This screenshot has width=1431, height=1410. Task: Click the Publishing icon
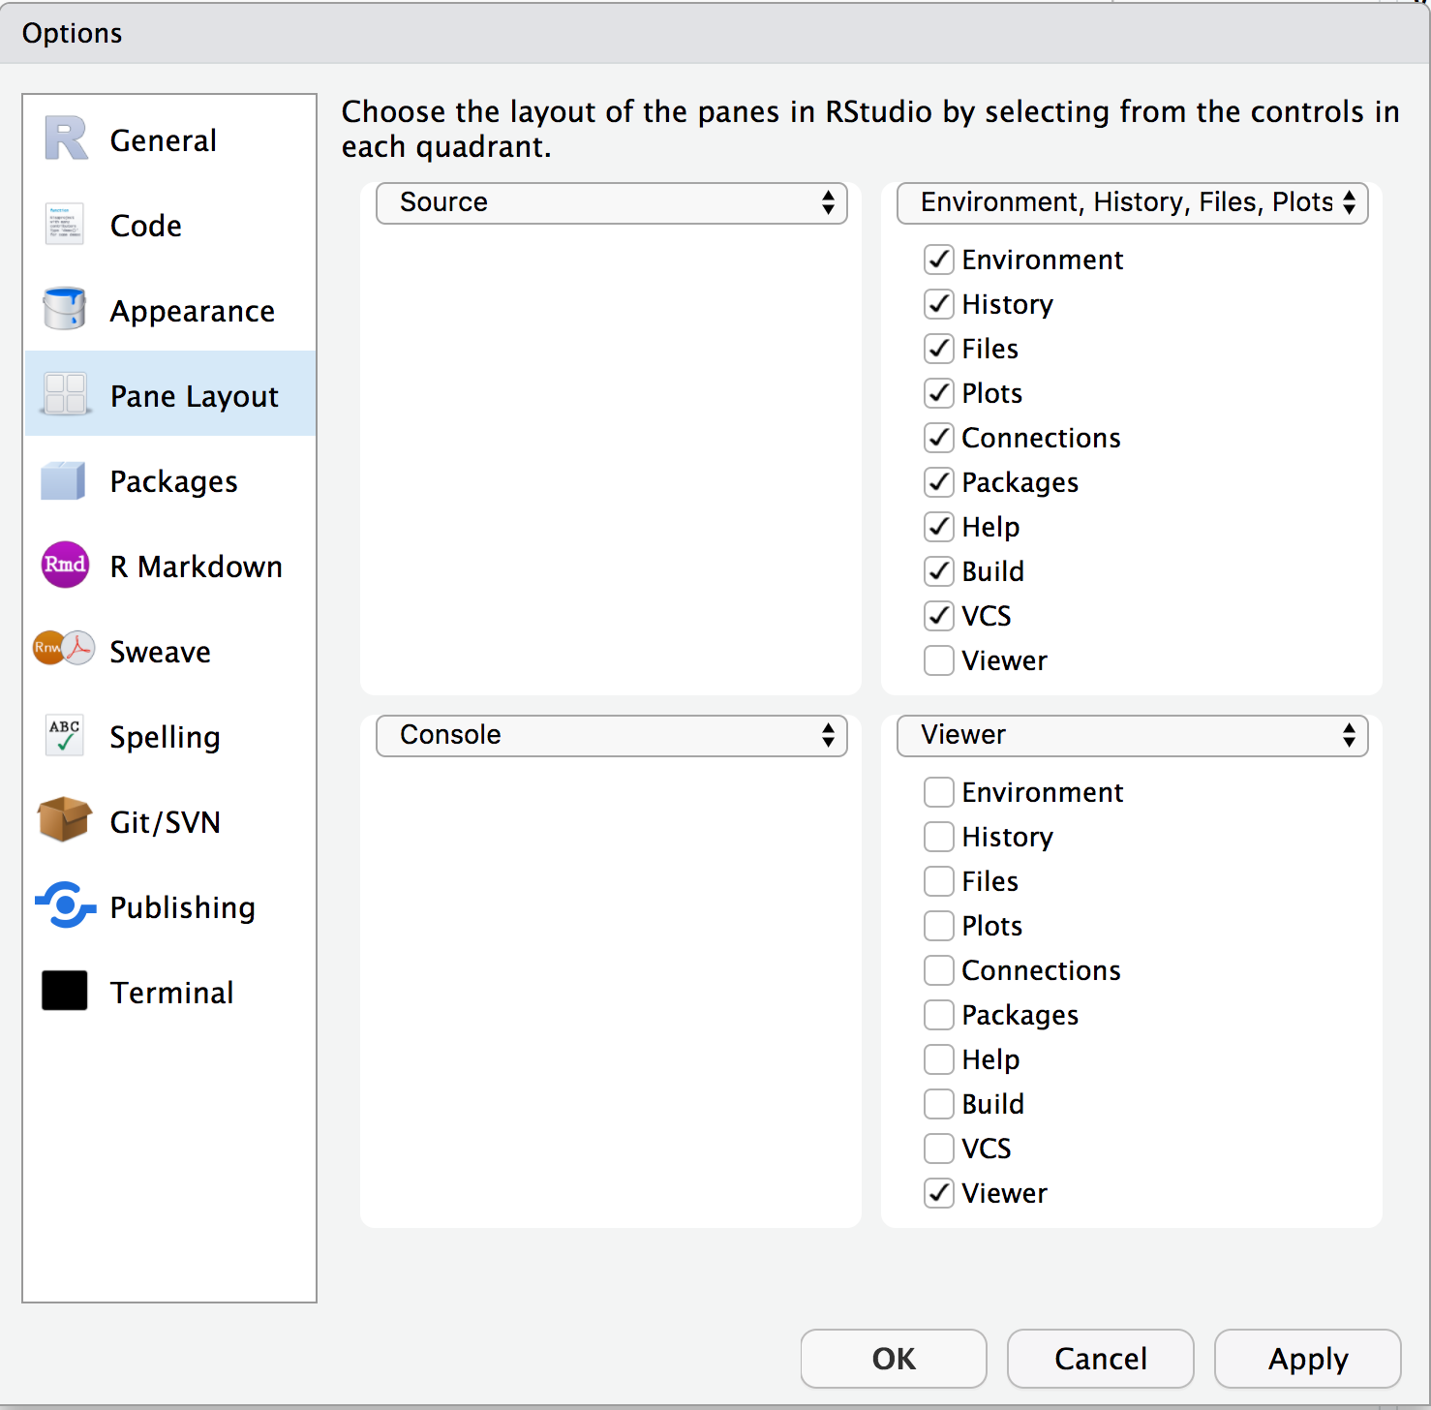(64, 906)
